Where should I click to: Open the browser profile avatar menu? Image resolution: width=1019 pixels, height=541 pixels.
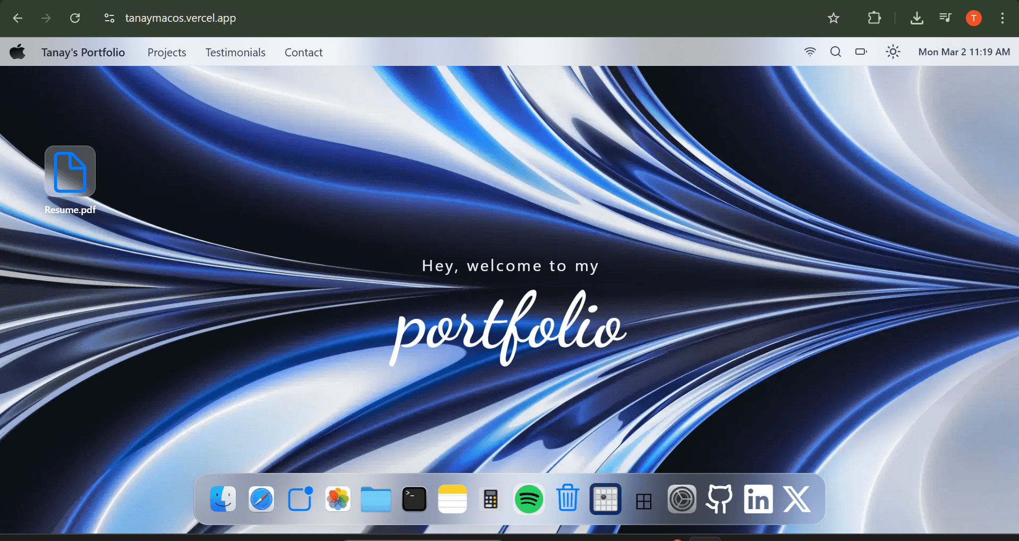click(973, 18)
